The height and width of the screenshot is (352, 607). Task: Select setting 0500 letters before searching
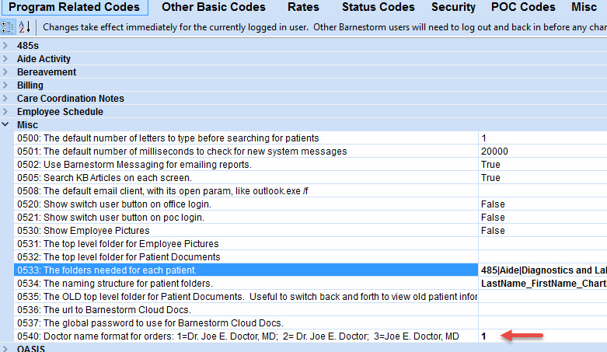pos(246,138)
